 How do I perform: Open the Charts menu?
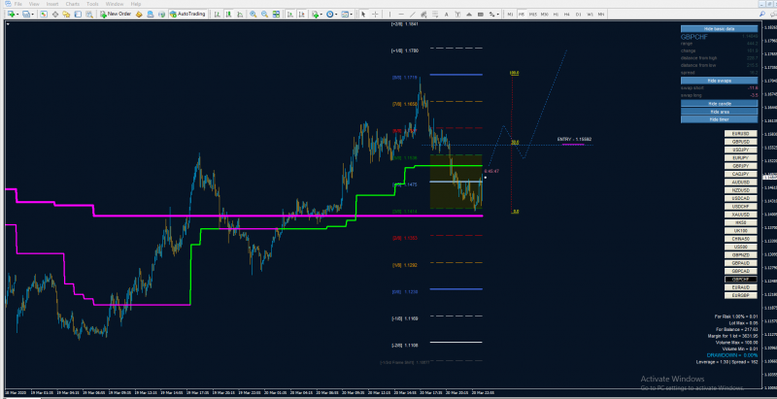[72, 4]
